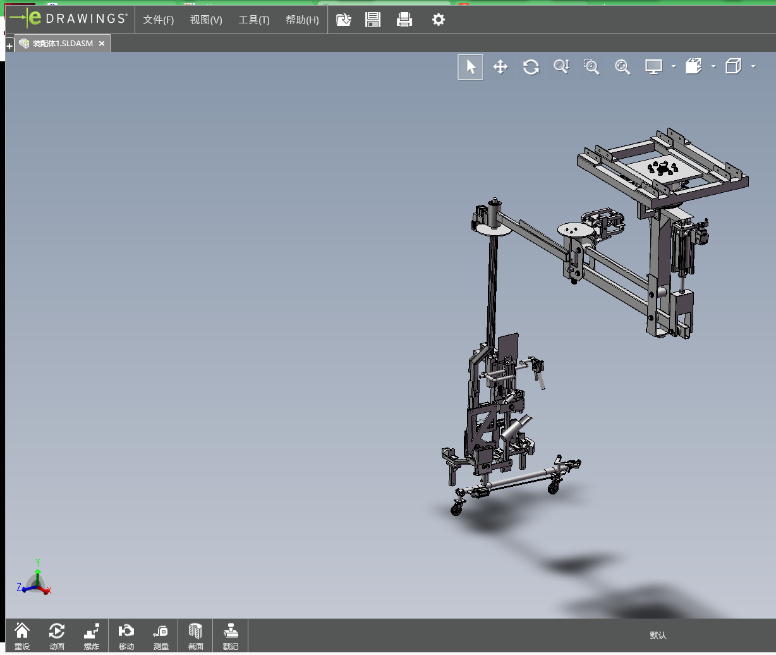Toggle the Explode (爆炸) view
The image size is (776, 655).
click(x=92, y=635)
